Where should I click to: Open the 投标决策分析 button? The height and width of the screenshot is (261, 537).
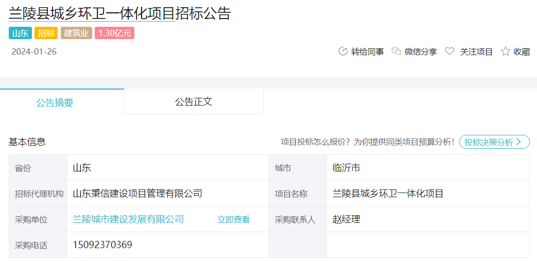click(494, 142)
